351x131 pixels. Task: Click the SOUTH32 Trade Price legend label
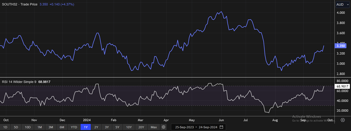click(x=19, y=4)
